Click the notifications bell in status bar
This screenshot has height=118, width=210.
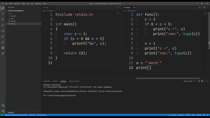(x=207, y=115)
